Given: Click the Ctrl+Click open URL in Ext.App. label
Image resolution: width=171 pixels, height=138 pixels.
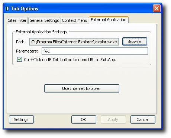Looking at the screenshot, I should [70, 60].
